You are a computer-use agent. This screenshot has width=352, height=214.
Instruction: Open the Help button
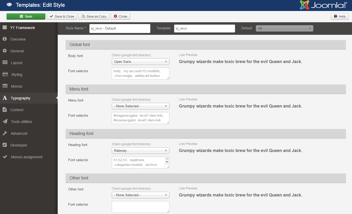[x=340, y=16]
